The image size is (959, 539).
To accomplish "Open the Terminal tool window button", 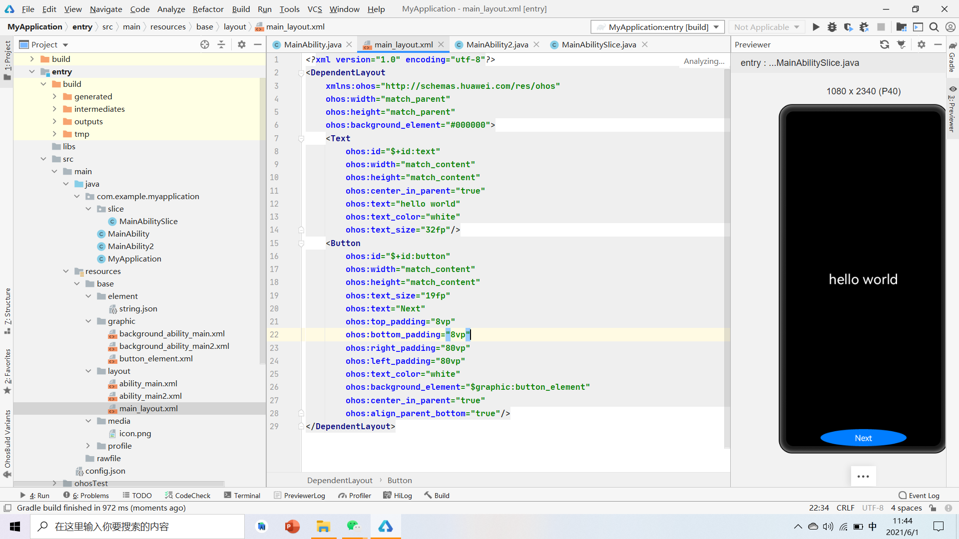I will [242, 495].
